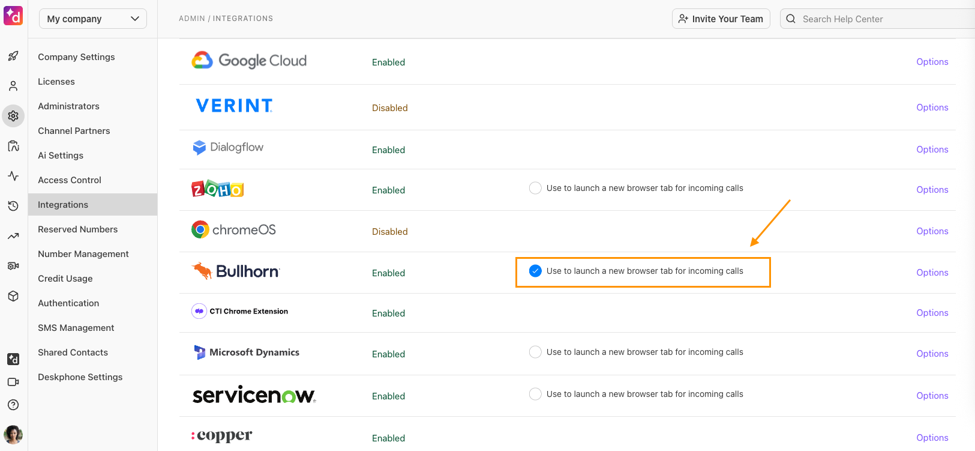Open Access Control menu item

[92, 180]
